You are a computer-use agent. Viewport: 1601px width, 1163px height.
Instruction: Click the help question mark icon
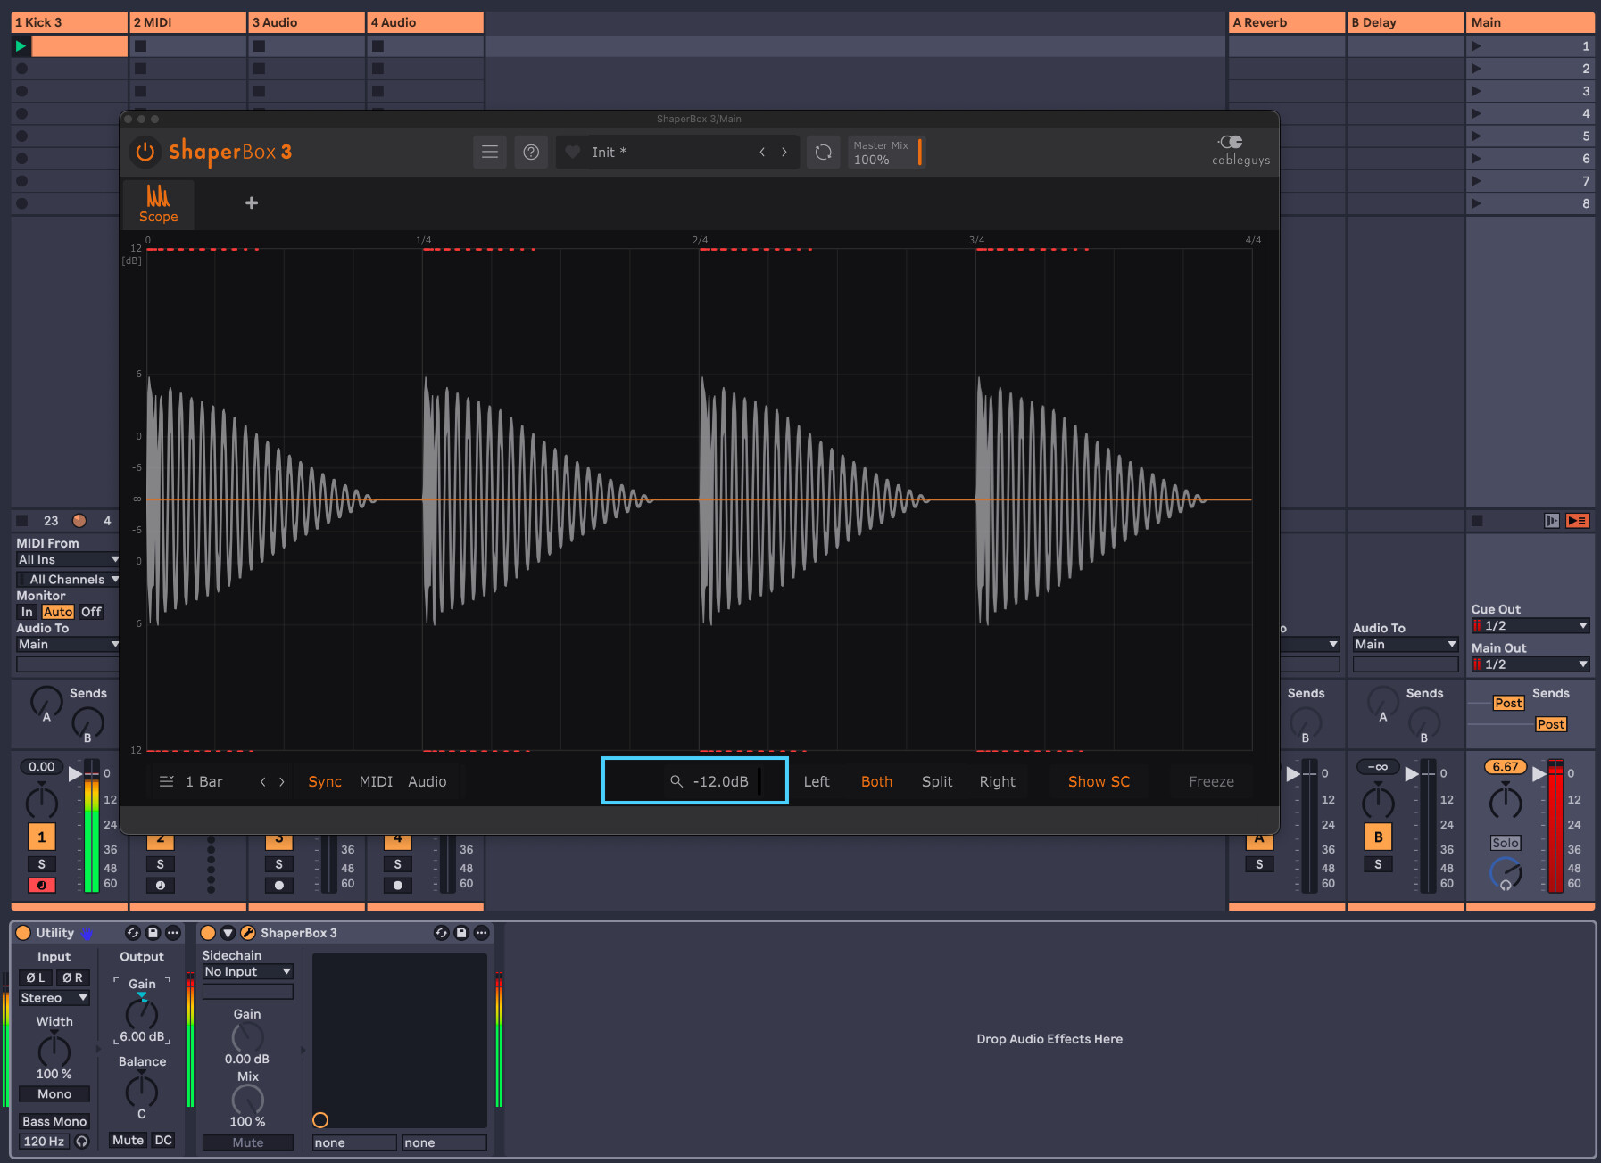(x=531, y=153)
